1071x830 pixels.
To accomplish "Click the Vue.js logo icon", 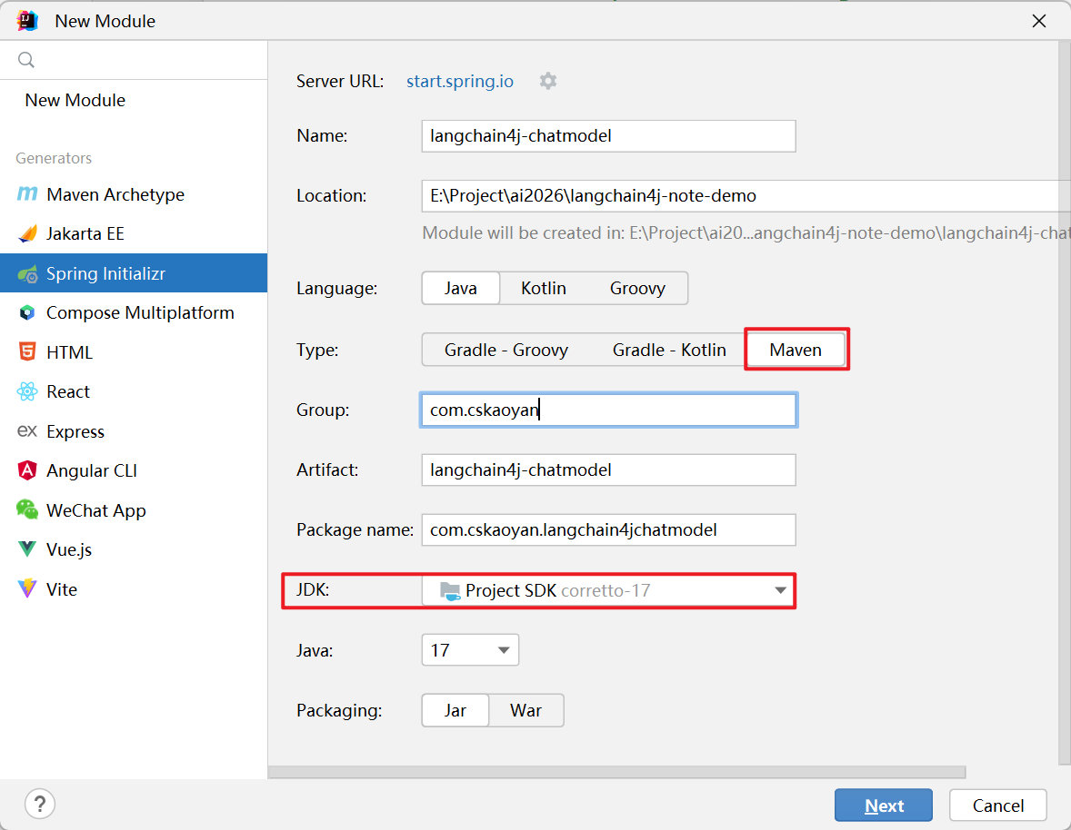I will tap(27, 549).
